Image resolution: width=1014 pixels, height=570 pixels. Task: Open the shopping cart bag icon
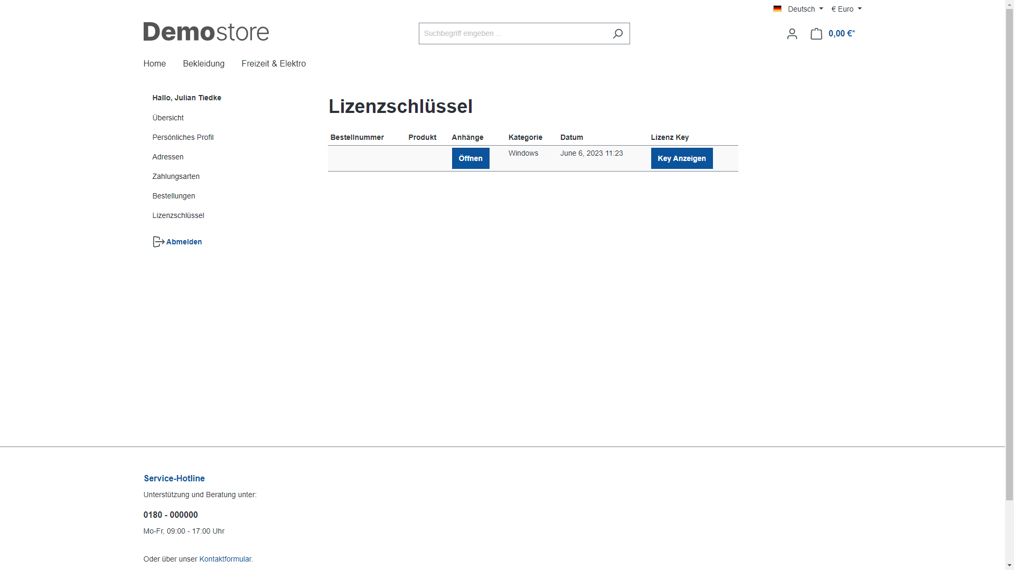816,34
